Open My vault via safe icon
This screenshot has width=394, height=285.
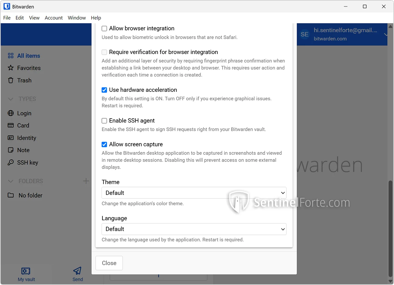tap(26, 271)
